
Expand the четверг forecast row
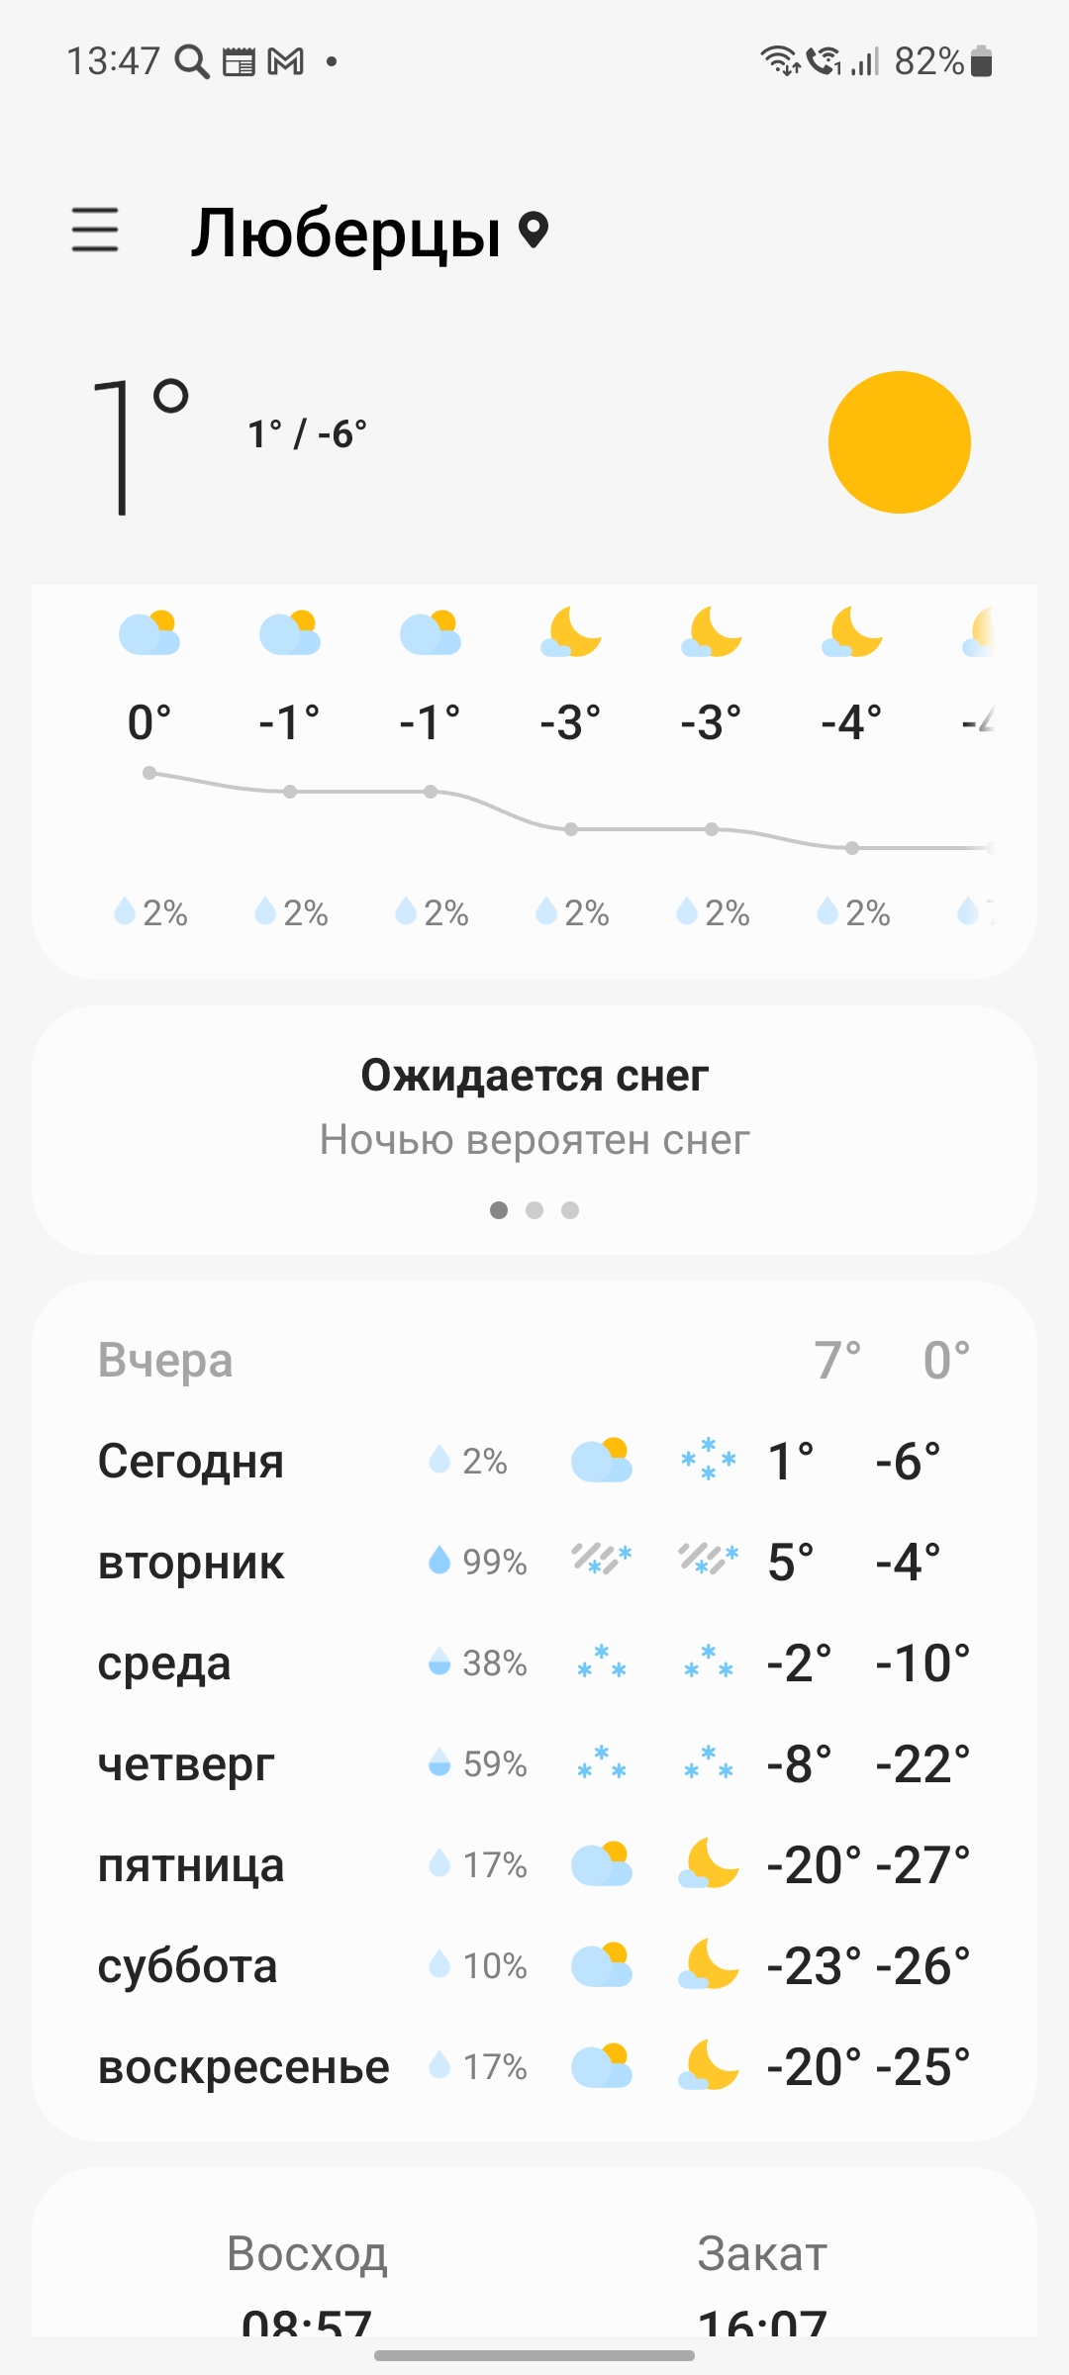click(534, 1764)
